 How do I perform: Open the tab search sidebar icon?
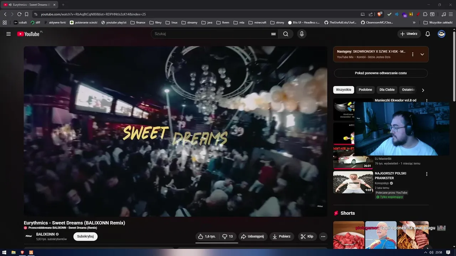tap(432, 14)
